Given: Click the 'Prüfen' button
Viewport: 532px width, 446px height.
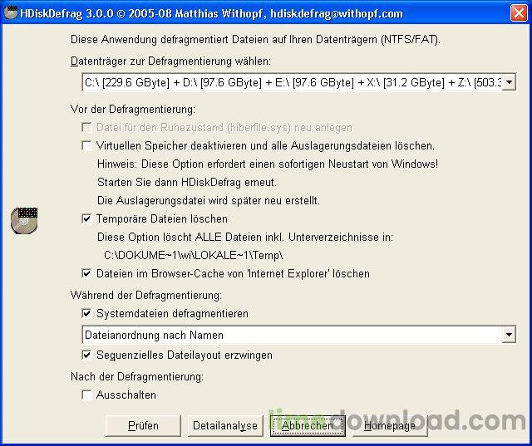Looking at the screenshot, I should click(143, 426).
